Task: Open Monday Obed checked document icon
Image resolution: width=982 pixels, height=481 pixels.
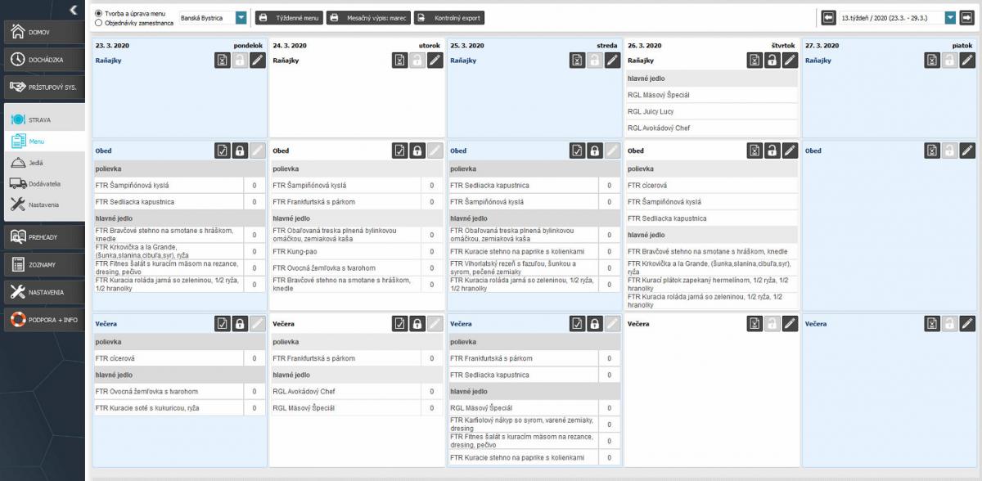Action: click(223, 151)
